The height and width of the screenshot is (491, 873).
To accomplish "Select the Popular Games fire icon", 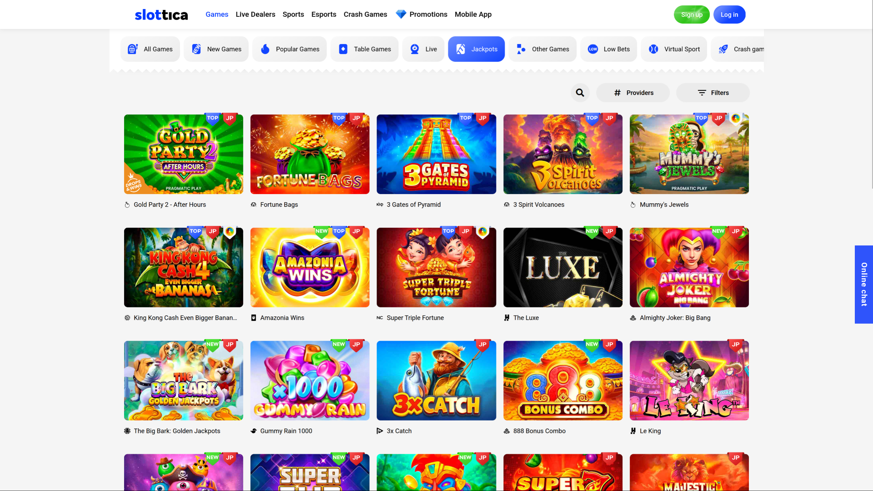I will point(266,49).
